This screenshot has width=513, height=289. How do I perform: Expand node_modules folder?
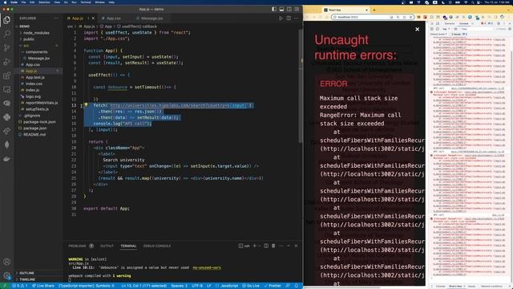[x=36, y=33]
